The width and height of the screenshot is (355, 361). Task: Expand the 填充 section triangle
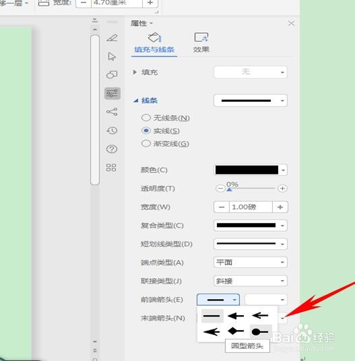click(x=135, y=72)
